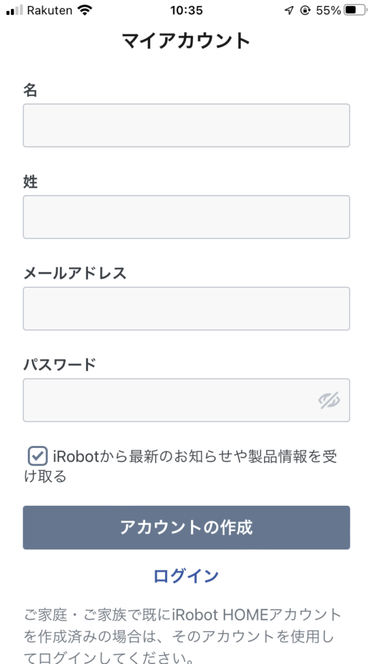Tap the Wi-Fi status icon

click(x=85, y=10)
